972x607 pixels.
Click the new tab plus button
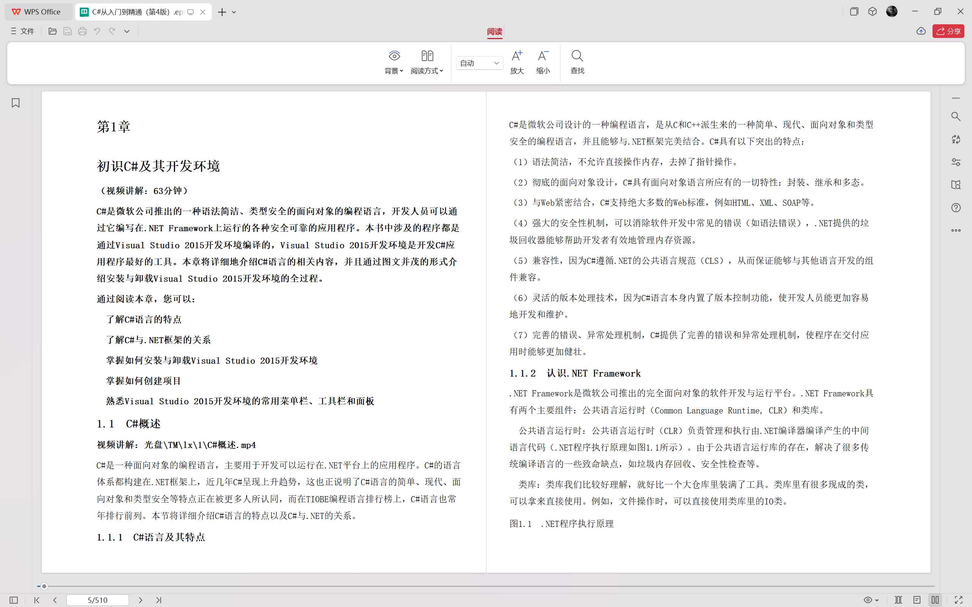[222, 12]
